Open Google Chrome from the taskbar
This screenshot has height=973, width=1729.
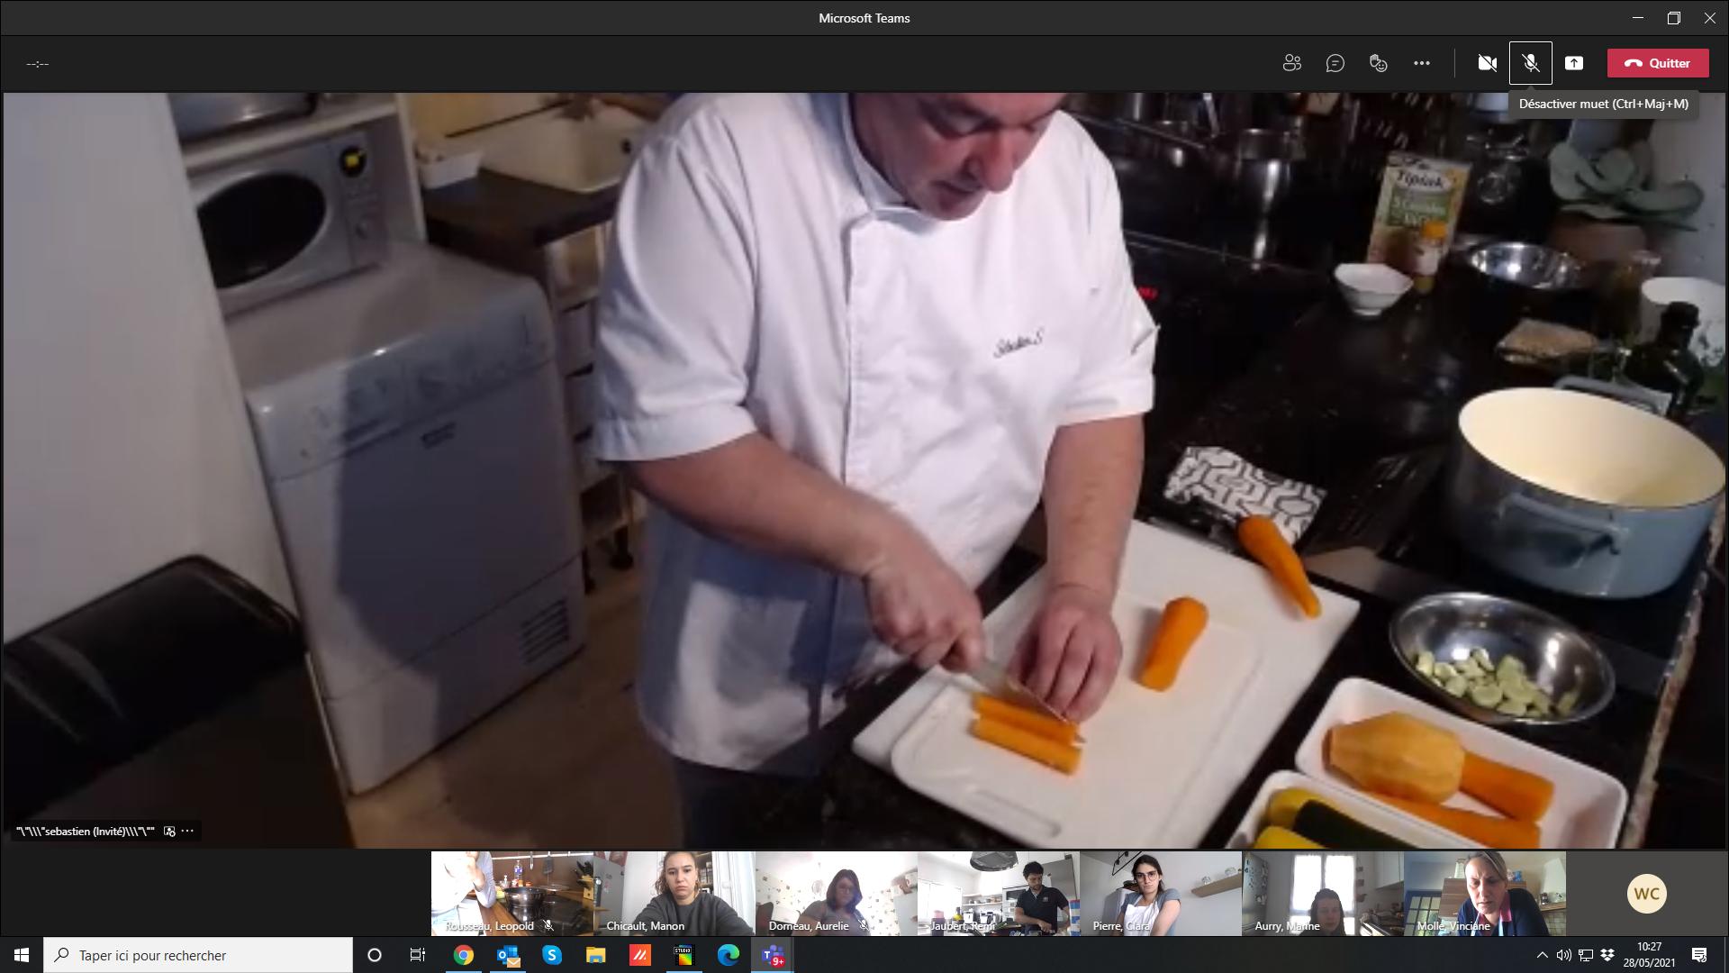[x=463, y=955]
